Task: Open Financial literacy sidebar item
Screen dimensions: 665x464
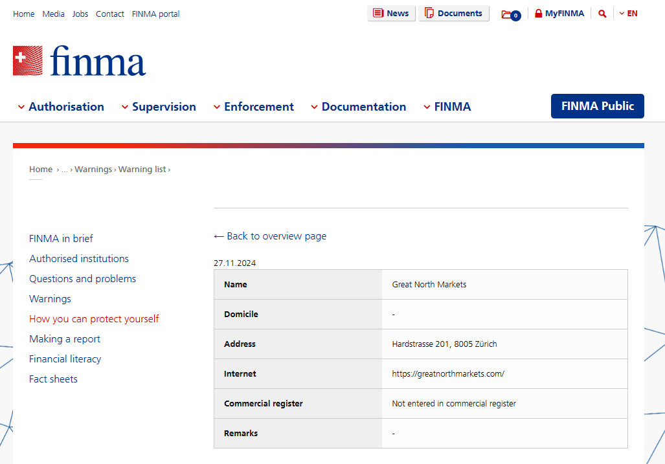Action: coord(65,359)
